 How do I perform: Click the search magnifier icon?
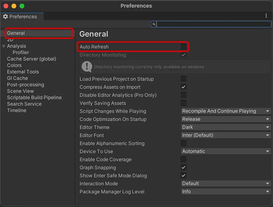(x=155, y=24)
